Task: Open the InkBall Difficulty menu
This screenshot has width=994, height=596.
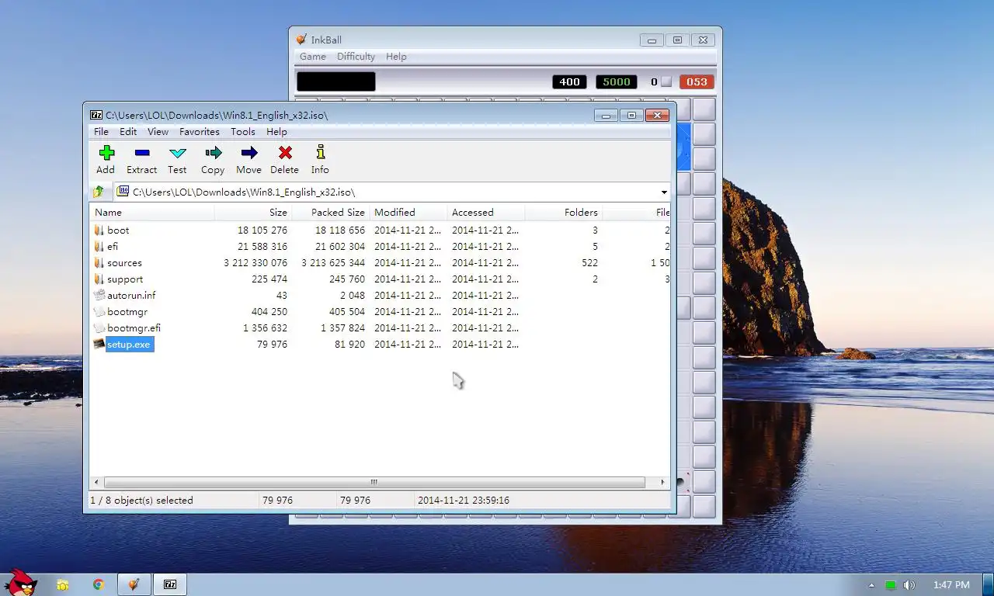Action: 356,57
